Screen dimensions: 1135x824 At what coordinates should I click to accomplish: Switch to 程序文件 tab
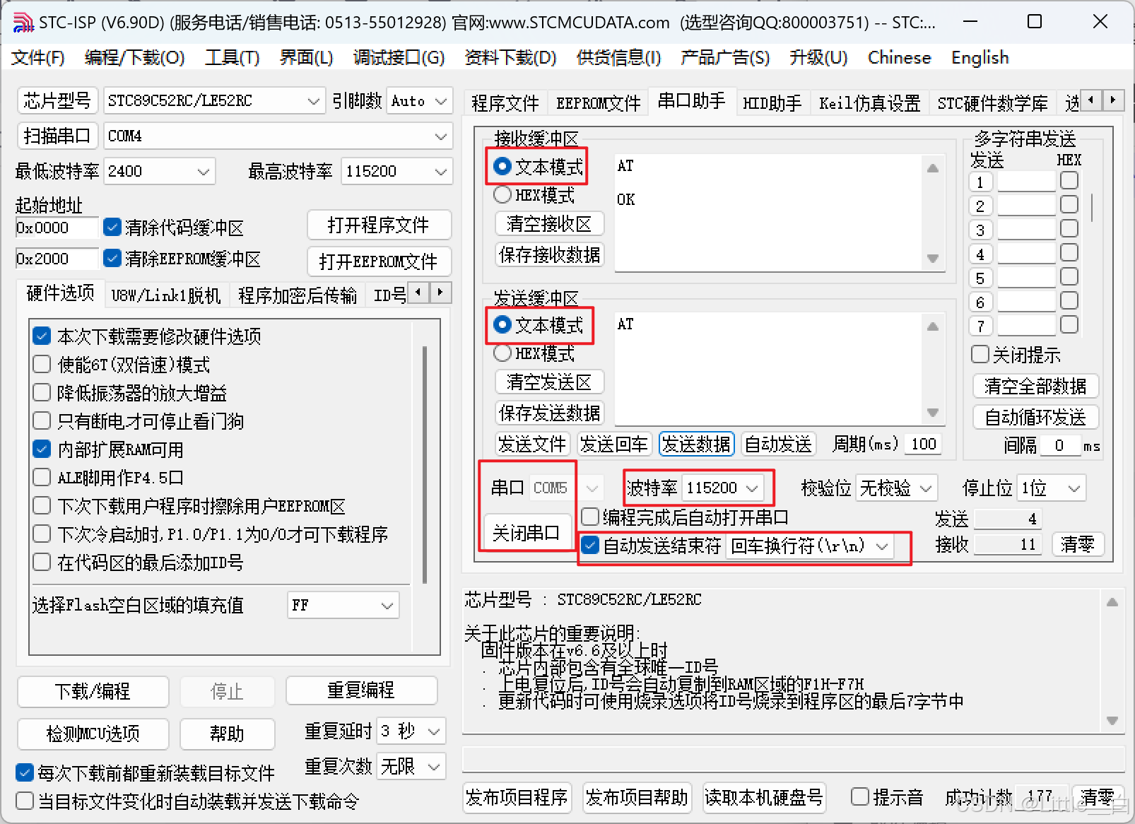505,103
